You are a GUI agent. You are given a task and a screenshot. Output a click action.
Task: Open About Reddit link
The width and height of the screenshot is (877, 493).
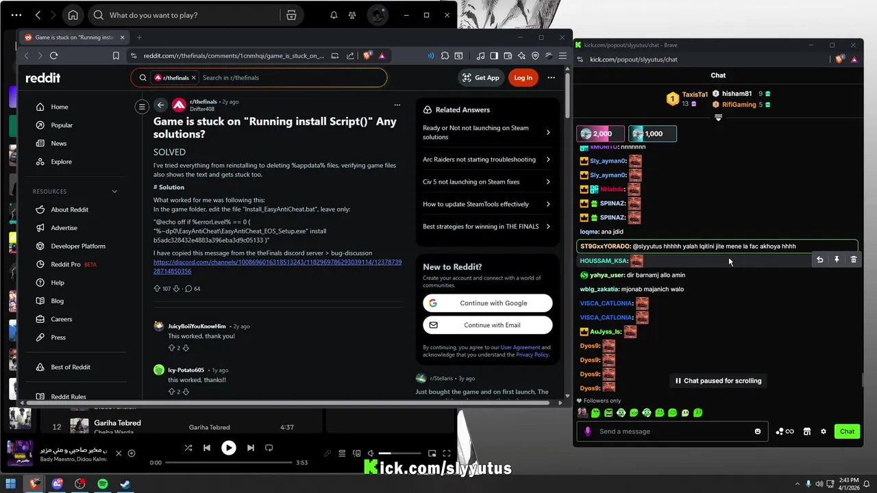click(69, 210)
